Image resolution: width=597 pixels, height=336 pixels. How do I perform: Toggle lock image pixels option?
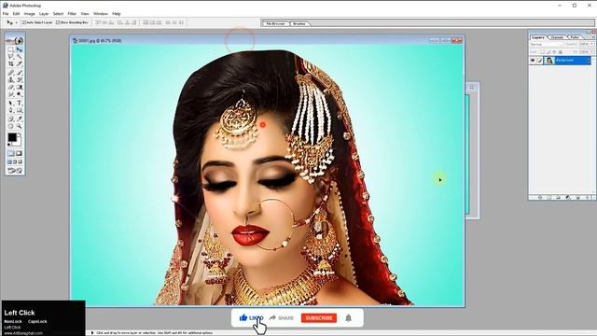(x=548, y=51)
